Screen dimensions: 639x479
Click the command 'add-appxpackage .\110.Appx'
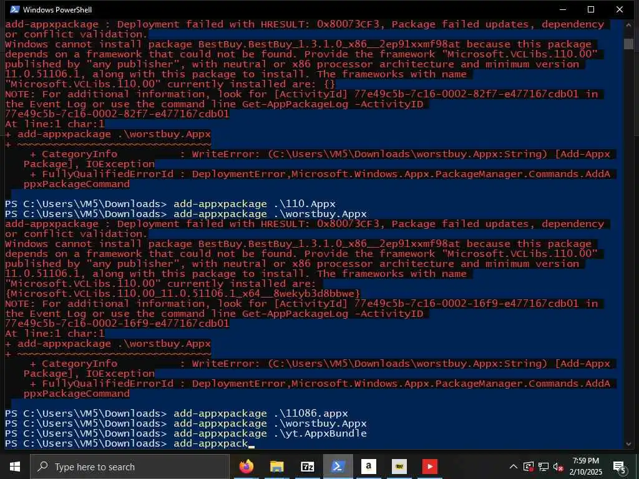[255, 204]
